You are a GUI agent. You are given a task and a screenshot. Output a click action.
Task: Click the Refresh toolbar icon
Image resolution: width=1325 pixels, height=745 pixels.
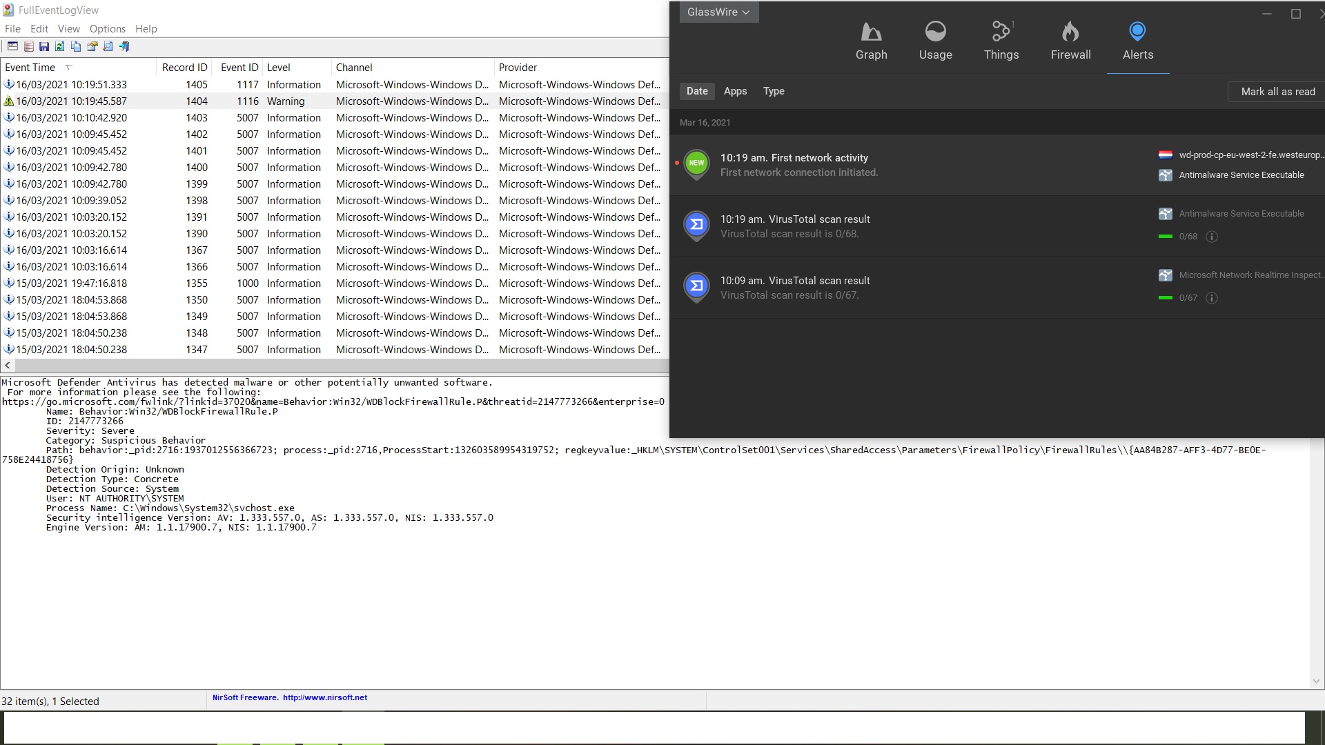tap(60, 46)
